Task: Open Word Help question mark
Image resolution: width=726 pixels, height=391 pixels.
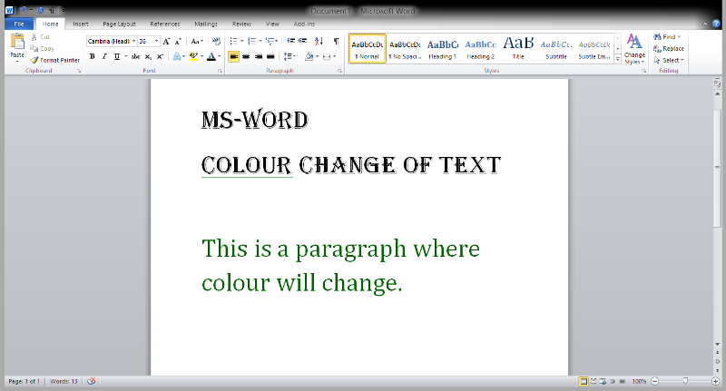Action: pos(716,24)
